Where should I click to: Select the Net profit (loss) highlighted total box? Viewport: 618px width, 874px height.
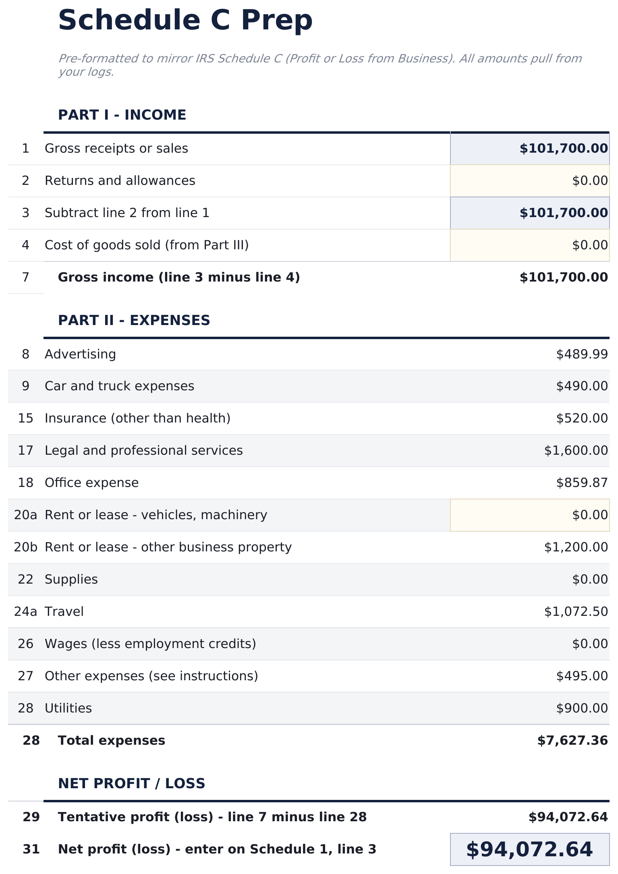529,849
